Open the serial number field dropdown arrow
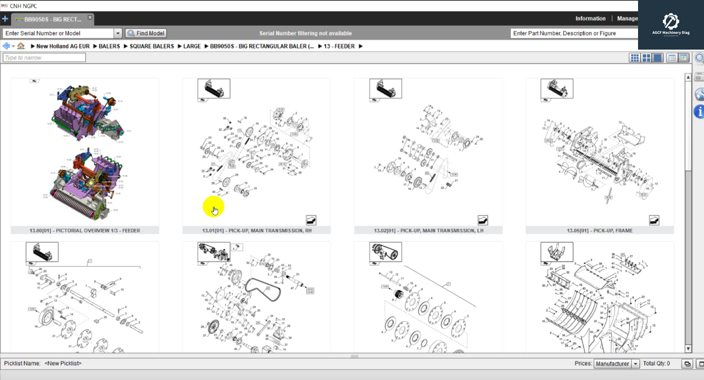This screenshot has width=704, height=380. click(118, 33)
